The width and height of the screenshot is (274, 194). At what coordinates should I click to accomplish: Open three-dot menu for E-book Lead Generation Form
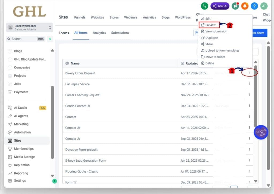249,160
